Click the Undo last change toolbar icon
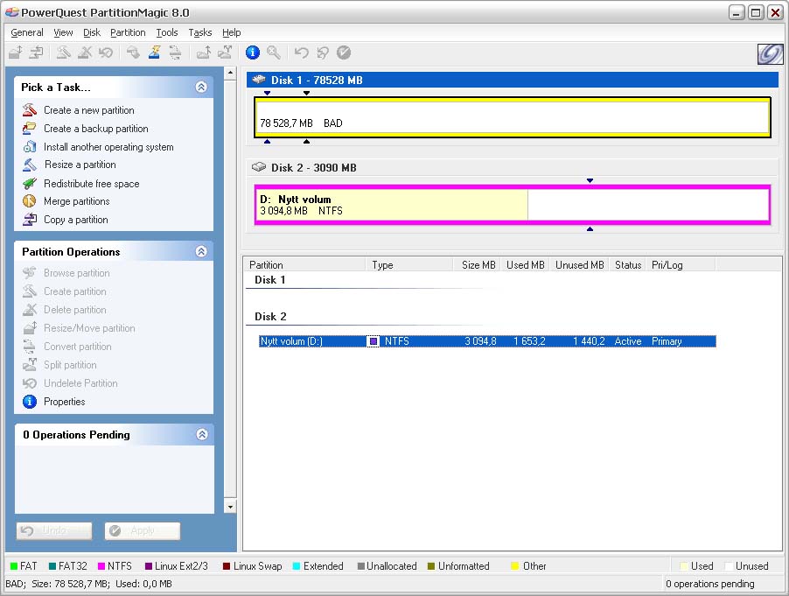The image size is (789, 596). (x=302, y=52)
